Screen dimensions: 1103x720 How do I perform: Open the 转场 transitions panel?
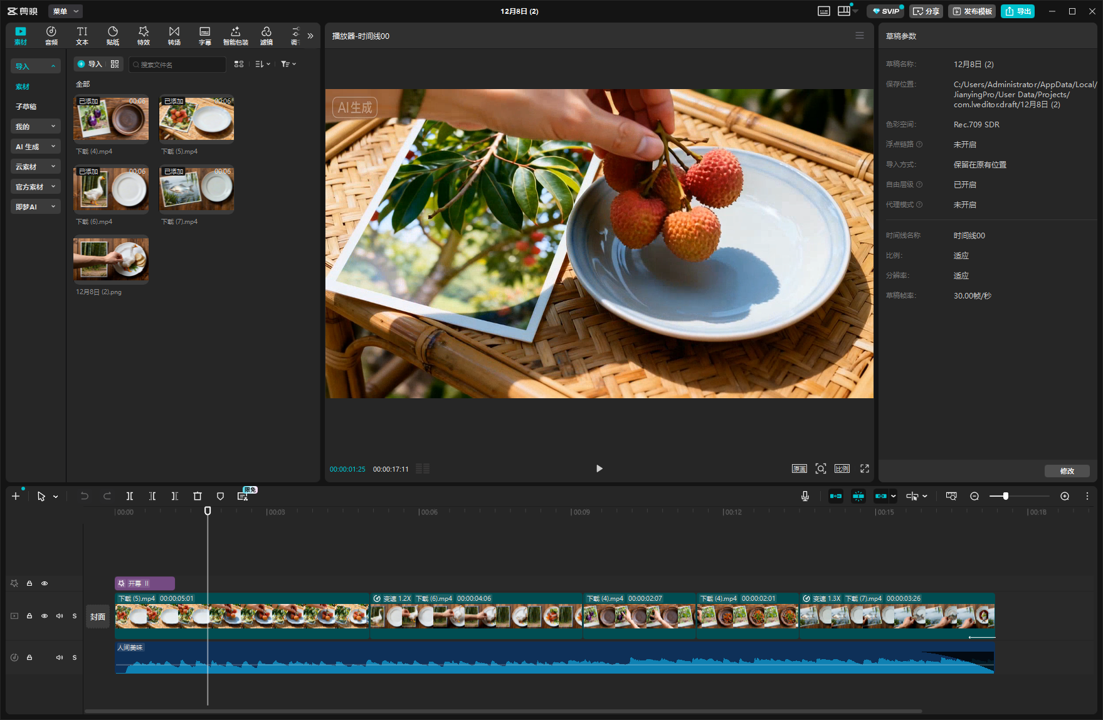[174, 36]
